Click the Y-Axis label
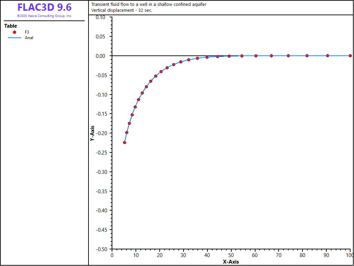This screenshot has width=354, height=266. [x=92, y=133]
